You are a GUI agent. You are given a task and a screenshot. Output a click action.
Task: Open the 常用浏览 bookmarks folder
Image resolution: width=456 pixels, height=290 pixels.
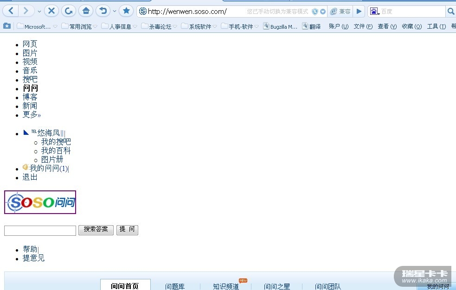click(79, 26)
